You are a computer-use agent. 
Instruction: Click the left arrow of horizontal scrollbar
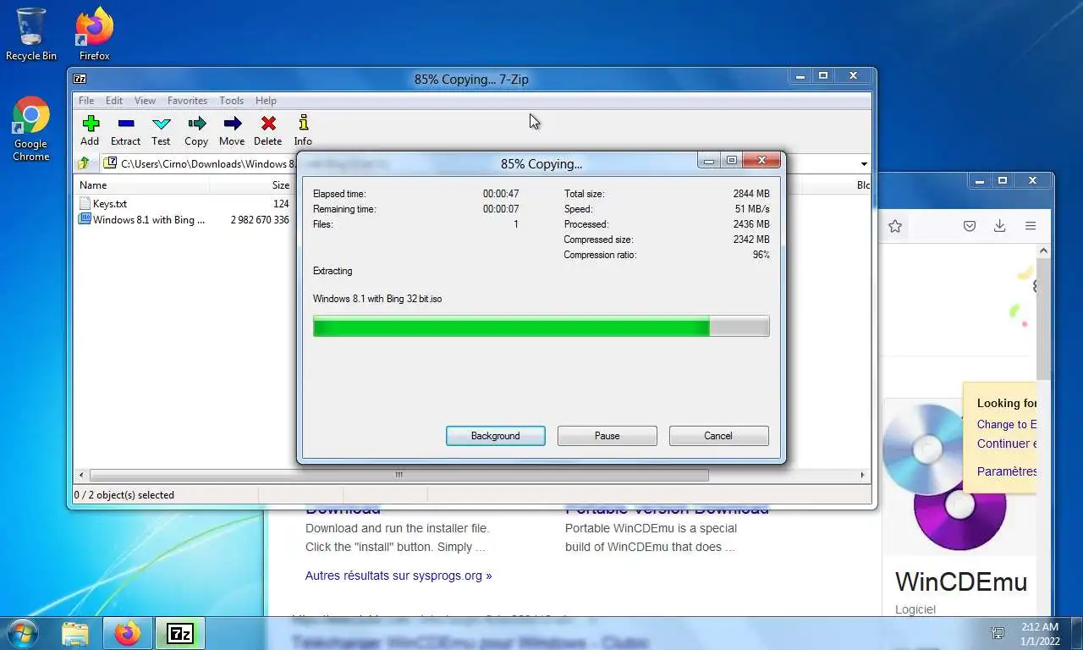tap(81, 475)
